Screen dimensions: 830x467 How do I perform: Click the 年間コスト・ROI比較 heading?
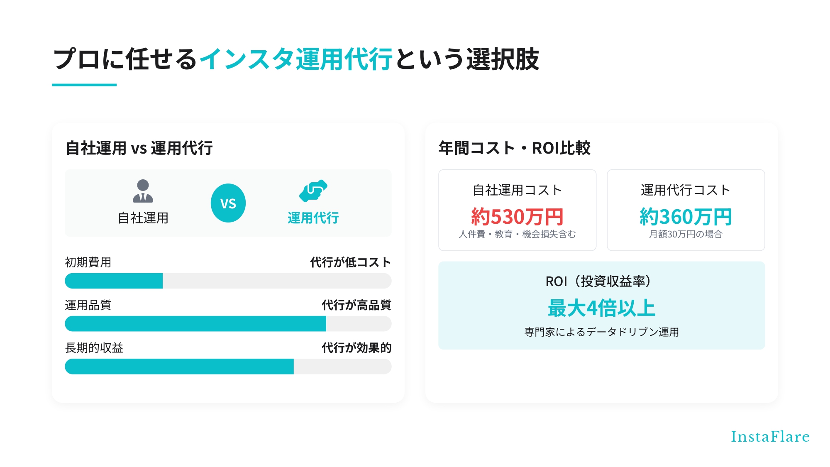tap(515, 148)
